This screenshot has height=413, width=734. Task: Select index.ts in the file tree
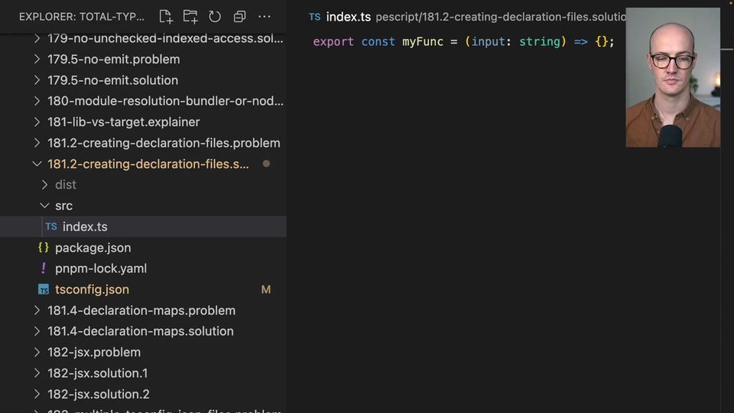[x=85, y=226]
